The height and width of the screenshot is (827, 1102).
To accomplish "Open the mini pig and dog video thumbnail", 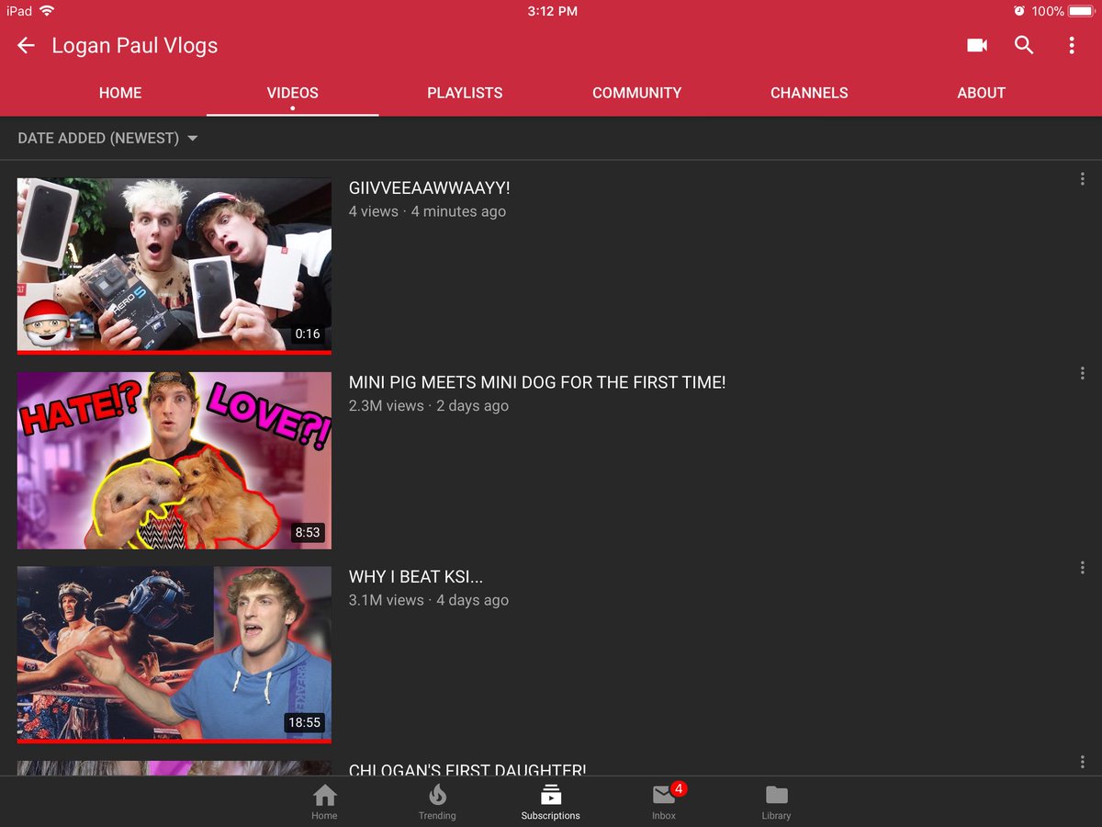I will (x=174, y=460).
